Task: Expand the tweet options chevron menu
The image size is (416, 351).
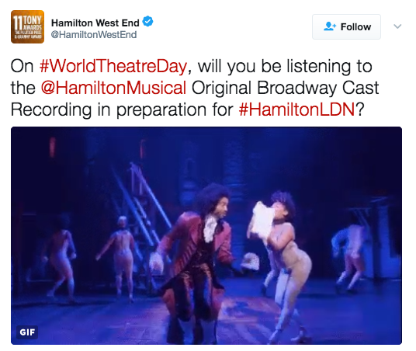Action: (x=397, y=26)
